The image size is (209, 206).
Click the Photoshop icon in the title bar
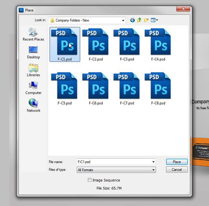pyautogui.click(x=21, y=10)
